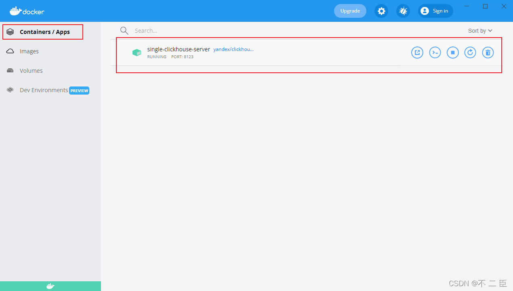Open the yandex/clickhou... image link

pos(233,49)
